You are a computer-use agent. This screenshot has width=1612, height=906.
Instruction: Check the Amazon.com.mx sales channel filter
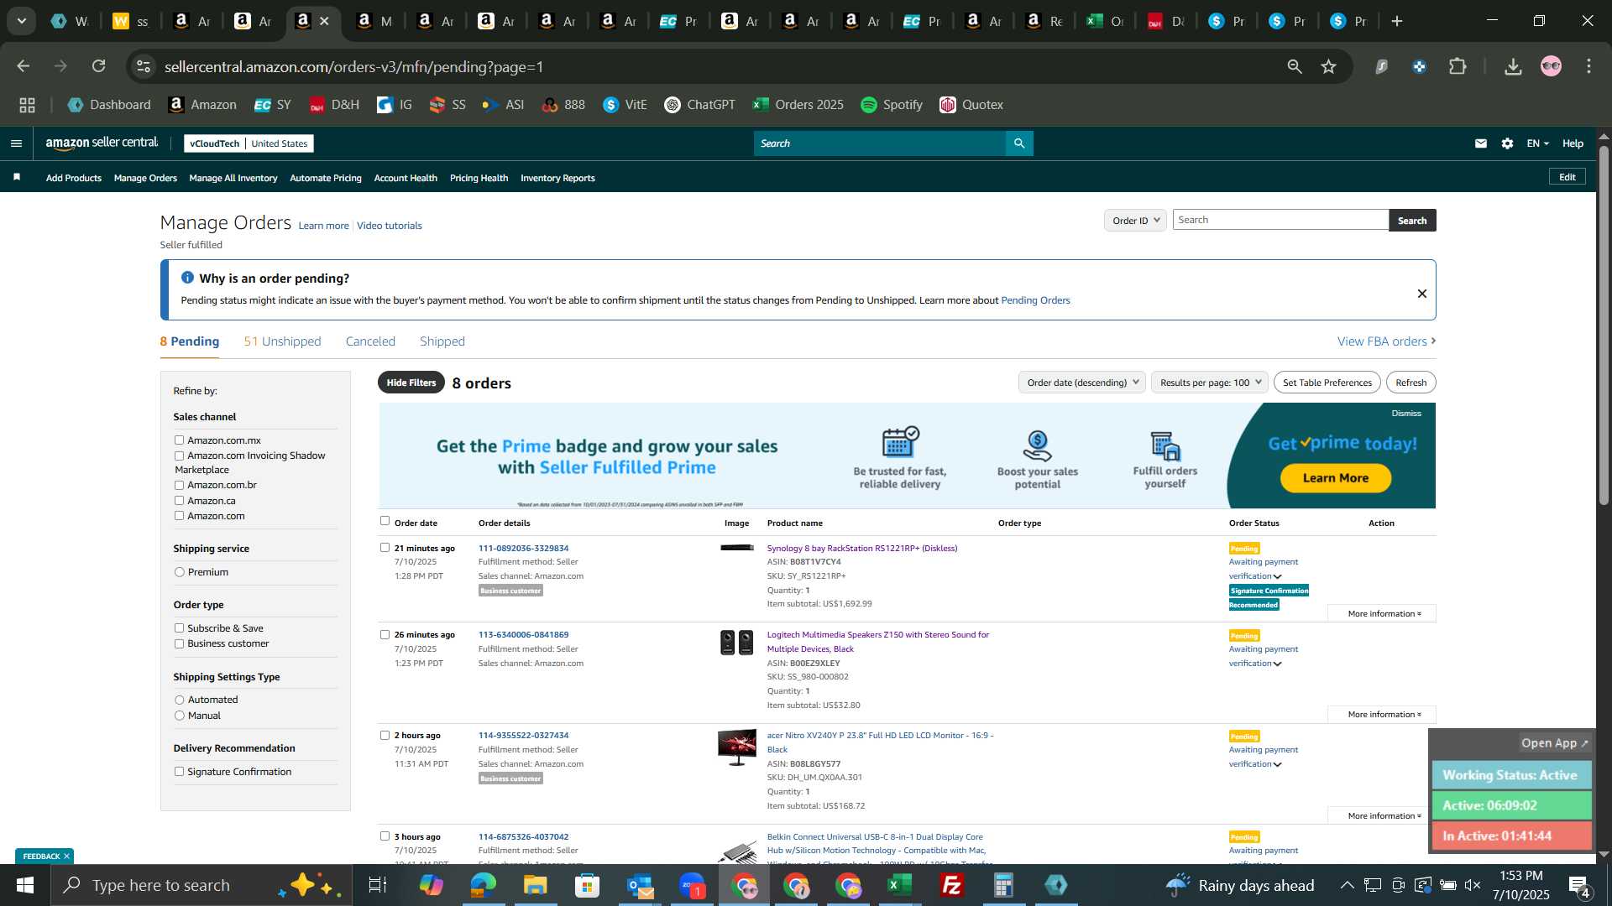pos(179,440)
